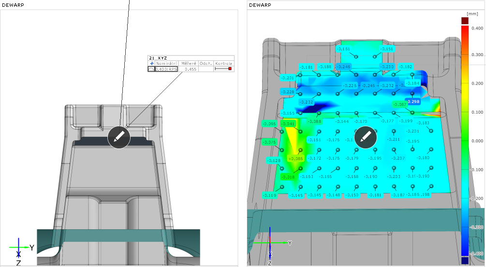Click the DEWARP title of left view

13,5
